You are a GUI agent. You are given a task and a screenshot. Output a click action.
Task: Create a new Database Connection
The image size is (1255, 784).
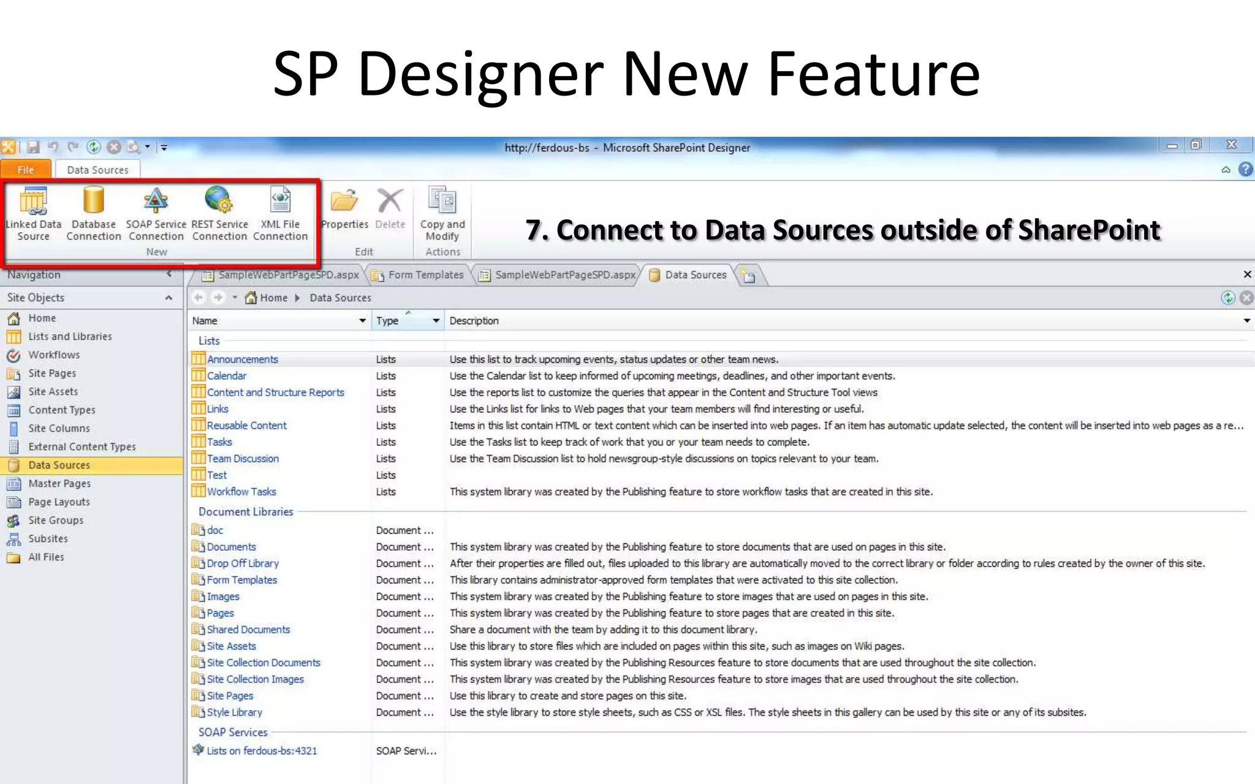(x=94, y=214)
